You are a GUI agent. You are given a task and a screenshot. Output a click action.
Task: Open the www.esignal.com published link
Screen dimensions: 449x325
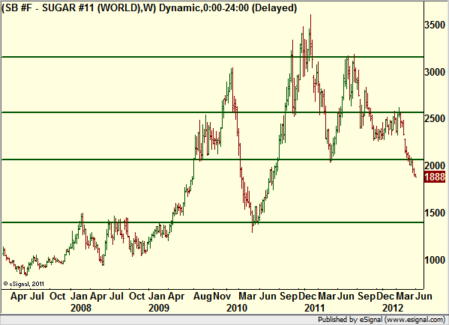click(415, 320)
